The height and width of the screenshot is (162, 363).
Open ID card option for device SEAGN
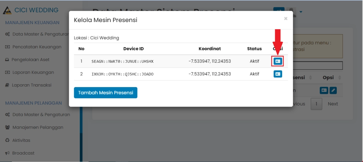278,61
